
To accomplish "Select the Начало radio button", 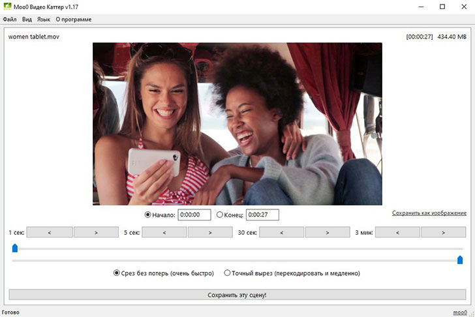I will click(x=148, y=215).
